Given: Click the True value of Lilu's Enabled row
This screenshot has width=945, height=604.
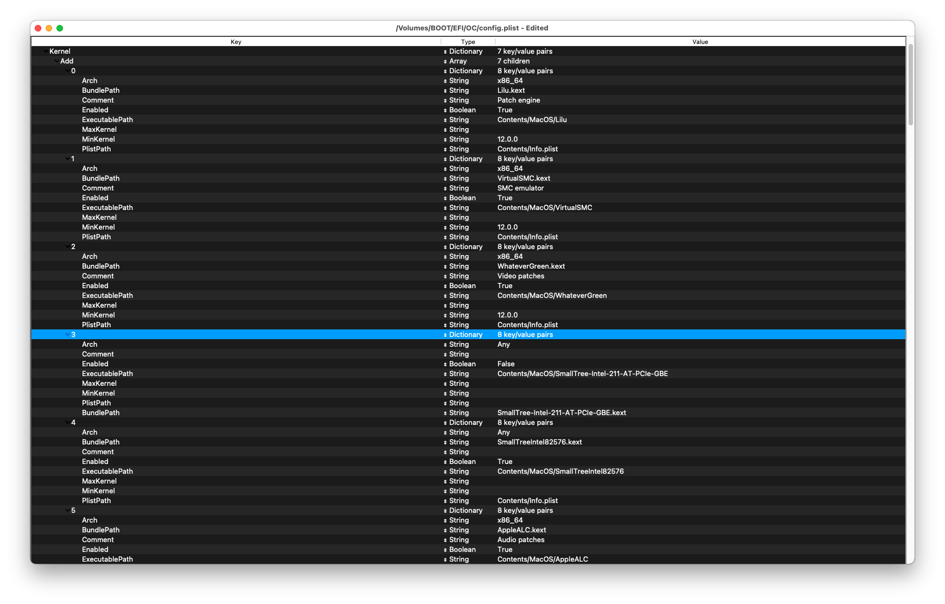Looking at the screenshot, I should click(x=505, y=110).
